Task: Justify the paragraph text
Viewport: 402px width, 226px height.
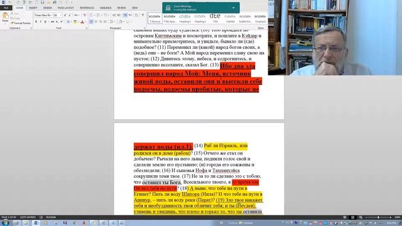Action: coord(105,22)
